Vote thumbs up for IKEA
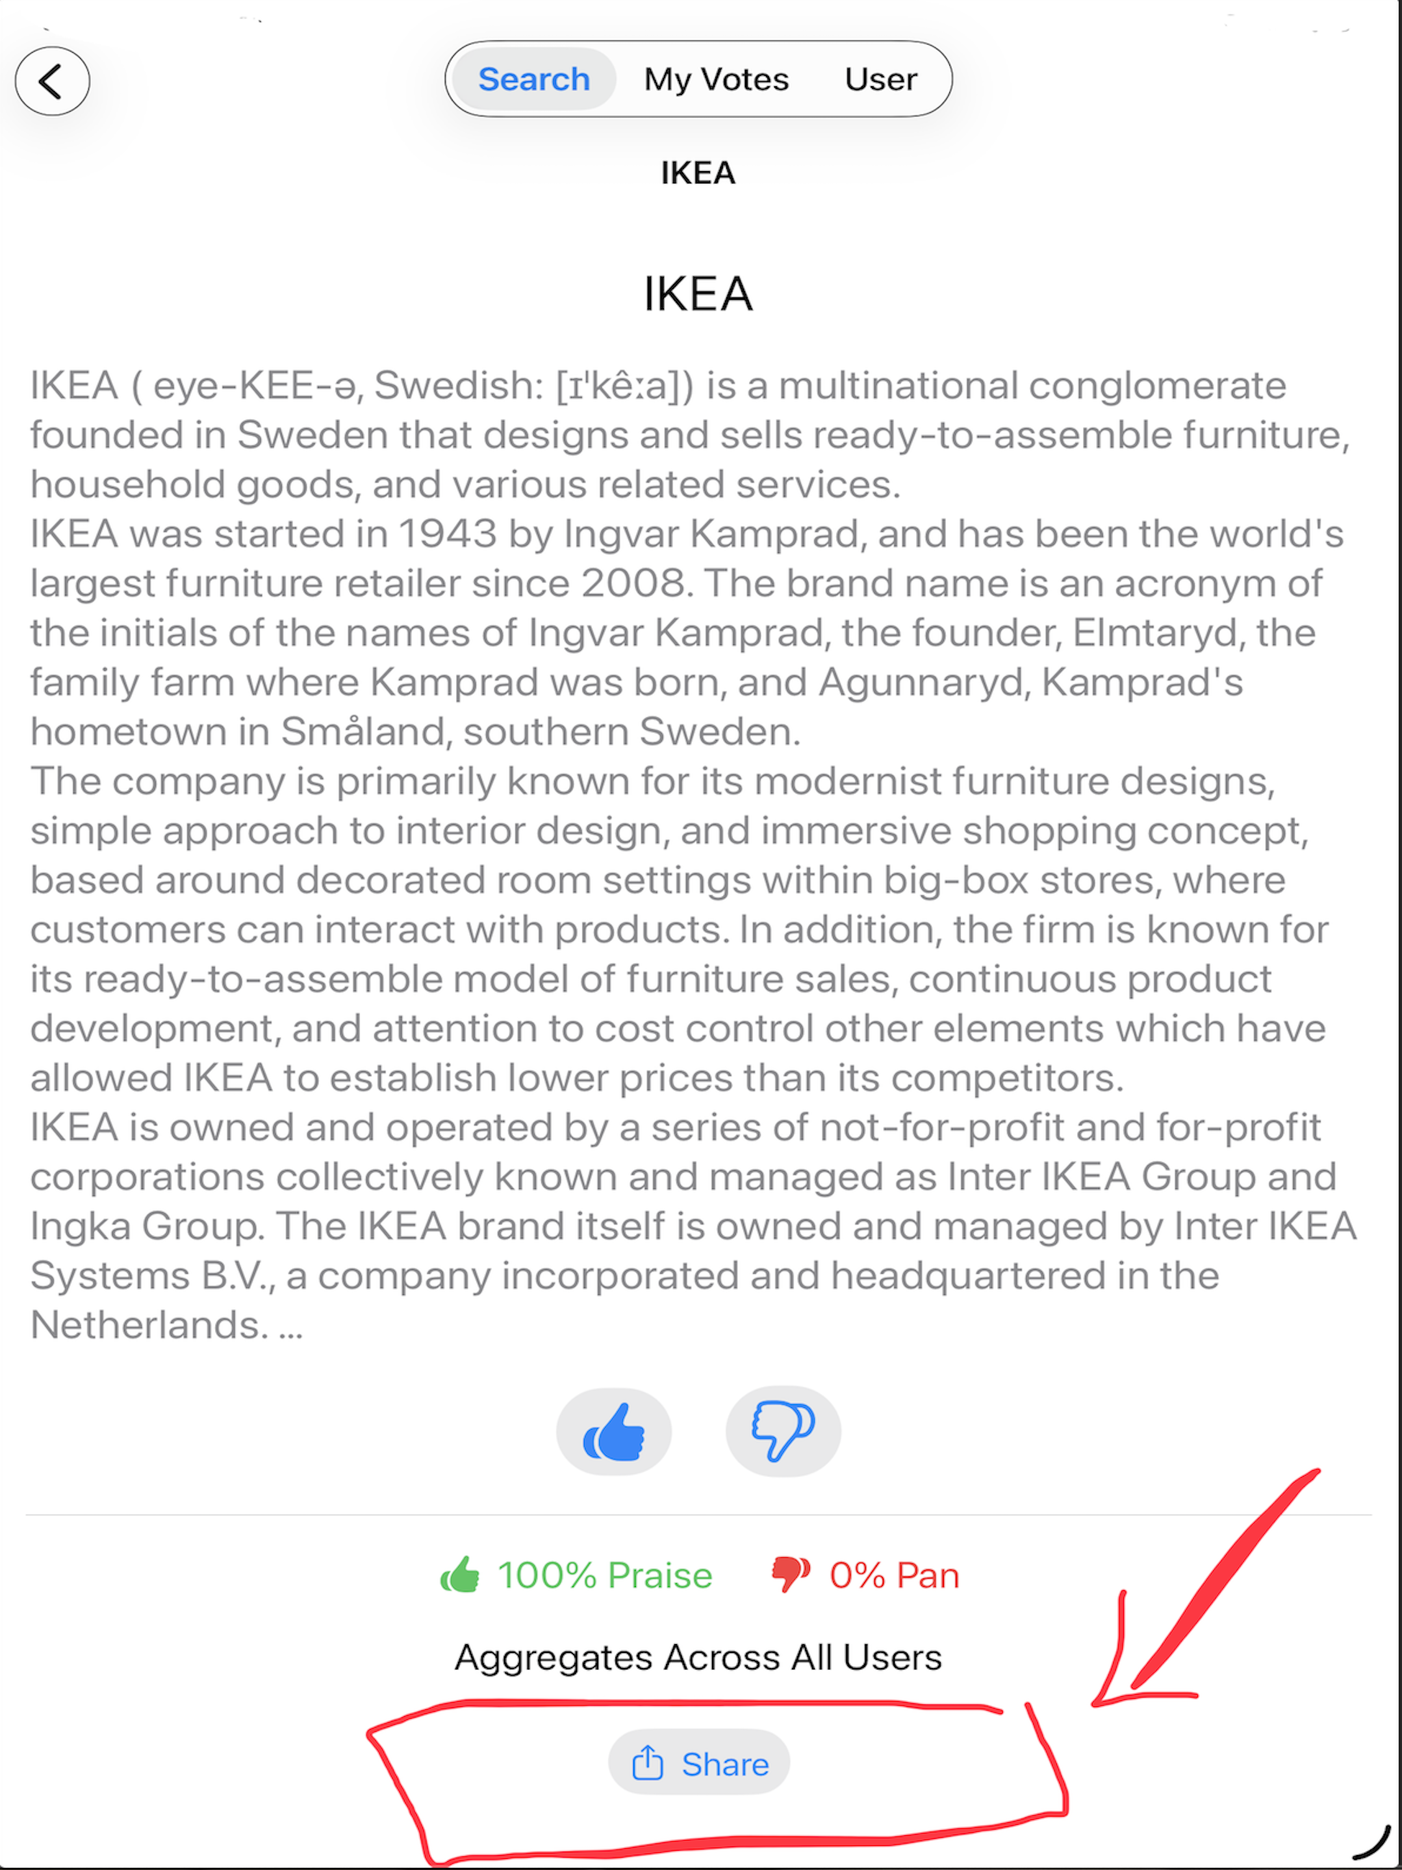The width and height of the screenshot is (1402, 1870). (614, 1431)
